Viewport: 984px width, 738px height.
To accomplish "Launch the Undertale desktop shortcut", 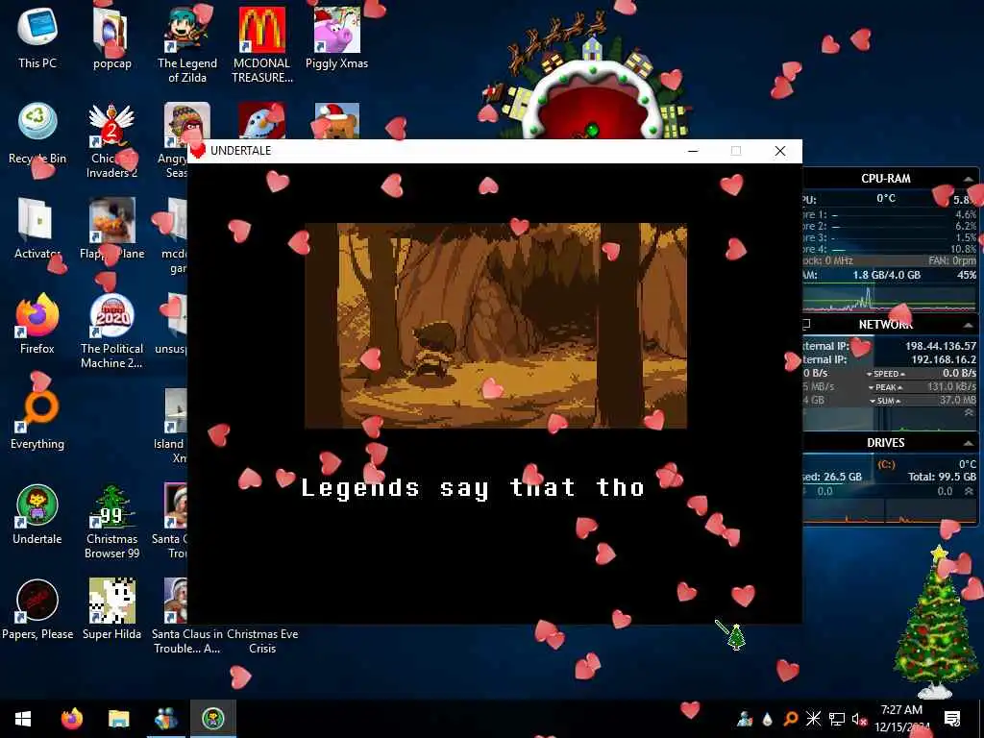I will (37, 513).
